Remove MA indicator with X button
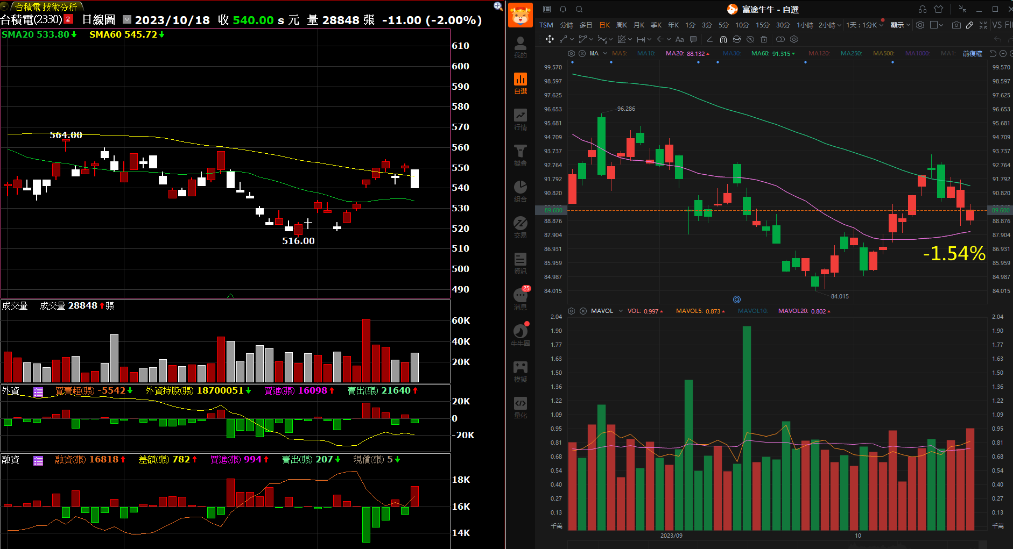1013x549 pixels. (582, 53)
